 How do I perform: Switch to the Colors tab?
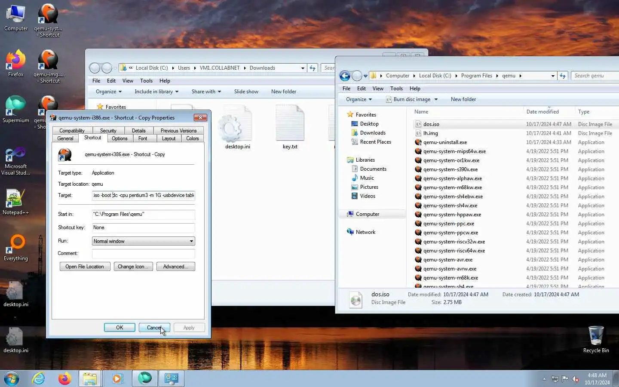coord(192,138)
